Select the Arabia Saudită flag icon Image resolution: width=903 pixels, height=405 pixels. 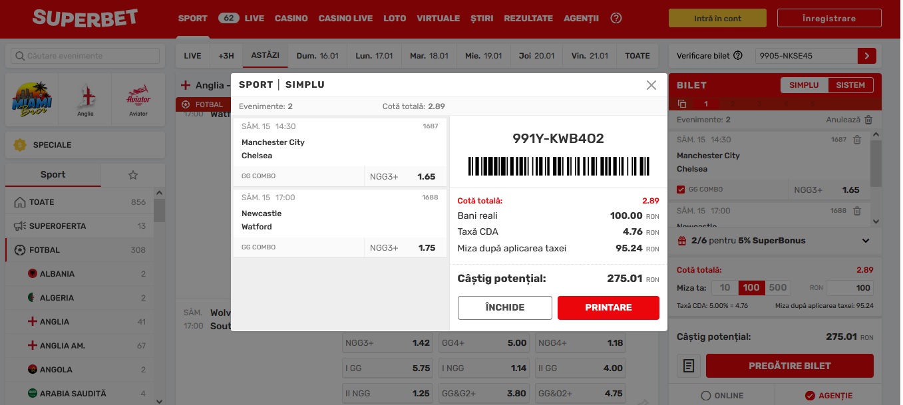click(31, 394)
